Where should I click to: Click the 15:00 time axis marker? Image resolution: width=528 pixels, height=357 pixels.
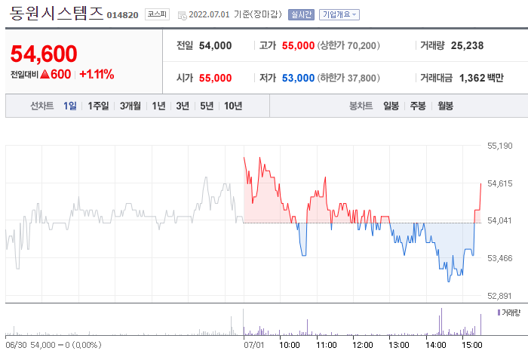pyautogui.click(x=471, y=345)
